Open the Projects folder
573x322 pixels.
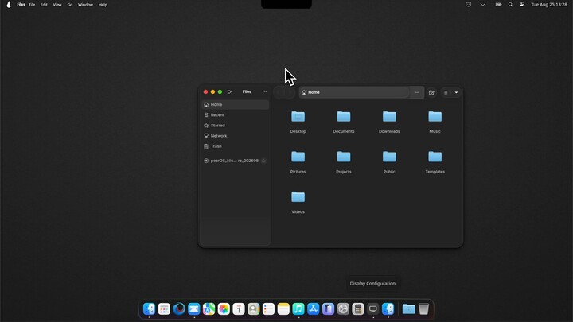coord(344,161)
